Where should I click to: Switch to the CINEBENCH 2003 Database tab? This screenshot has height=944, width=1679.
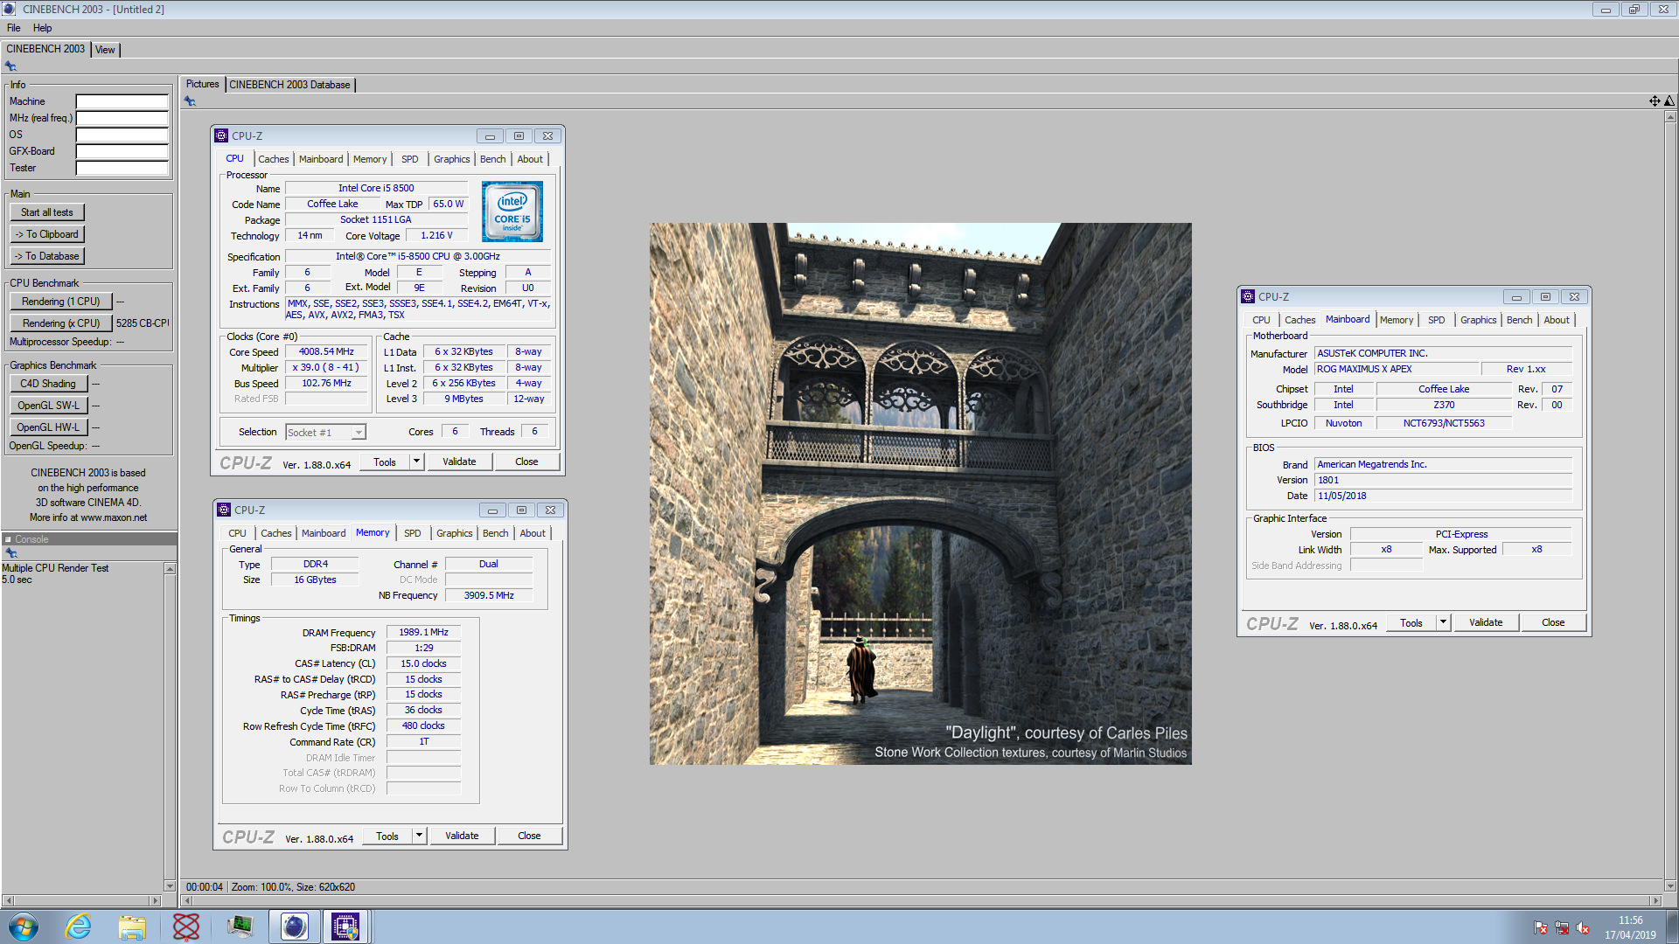coord(289,85)
